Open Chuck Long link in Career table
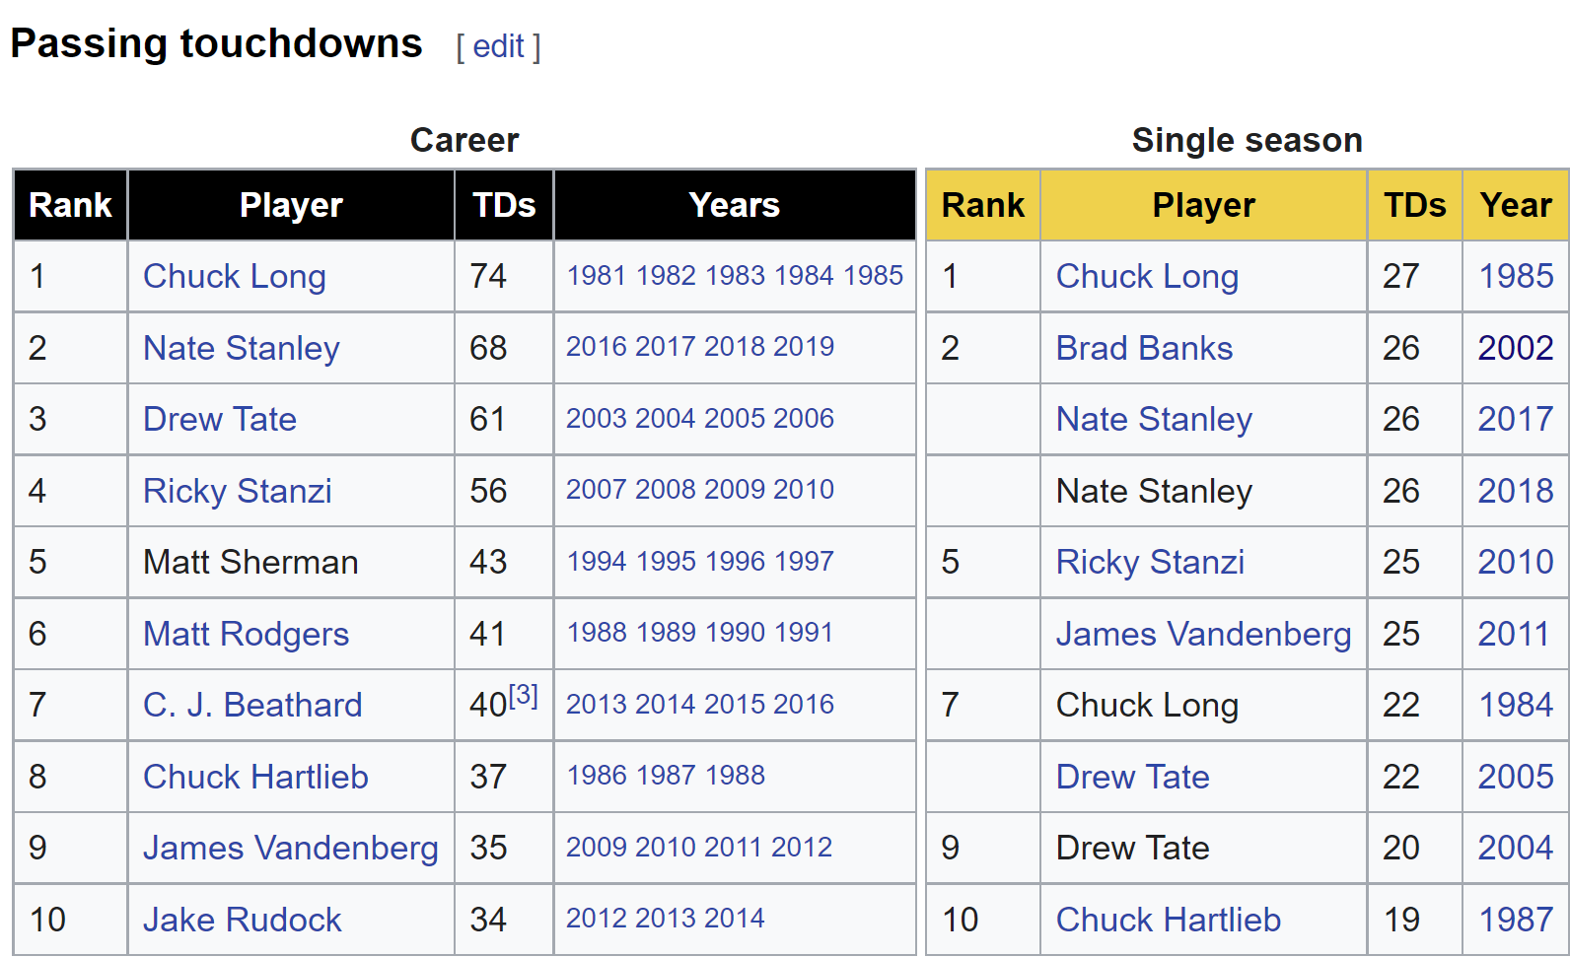This screenshot has height=957, width=1570. 235,276
